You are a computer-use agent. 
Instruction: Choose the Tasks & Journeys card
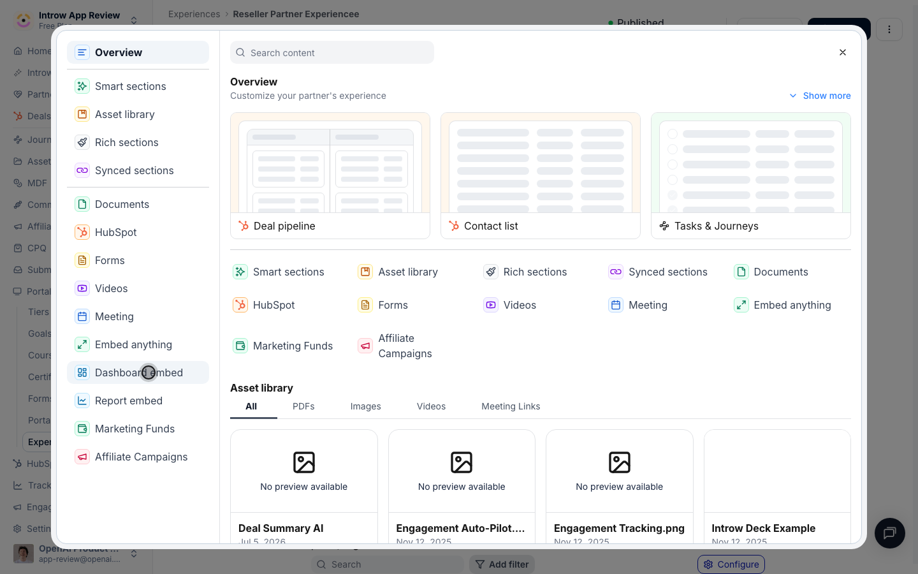point(751,176)
